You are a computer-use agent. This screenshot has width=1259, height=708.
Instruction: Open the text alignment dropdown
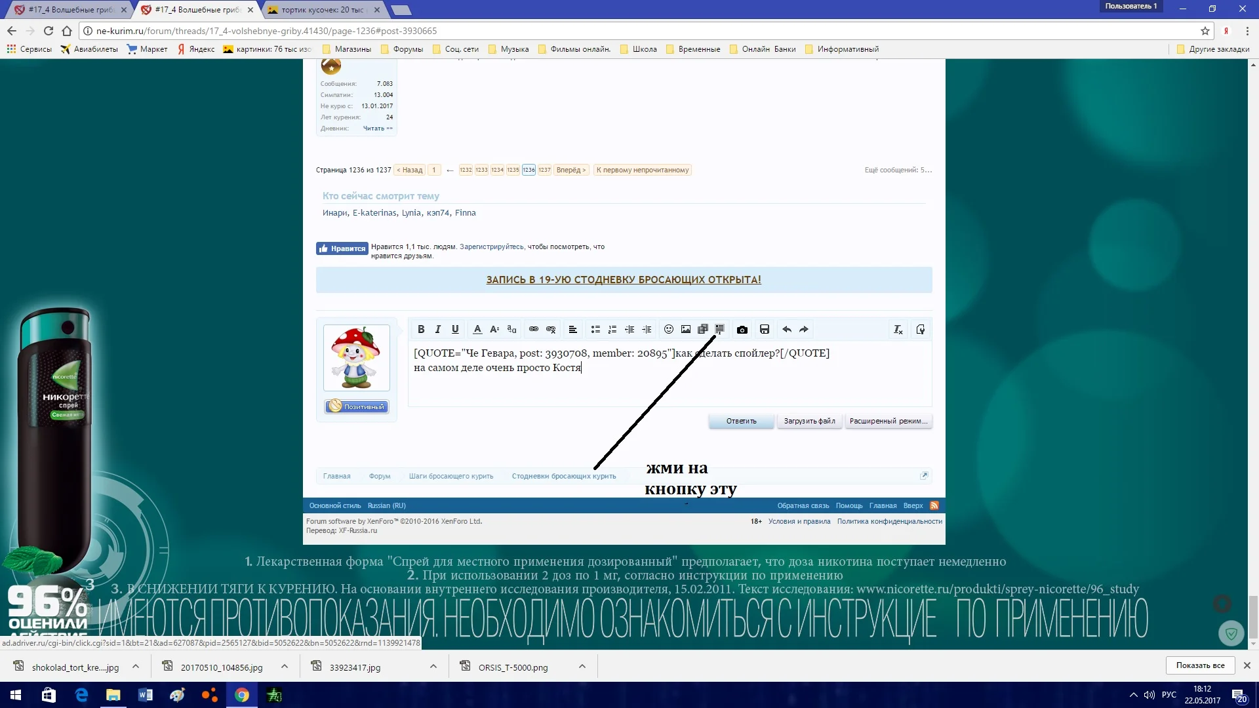[573, 330]
